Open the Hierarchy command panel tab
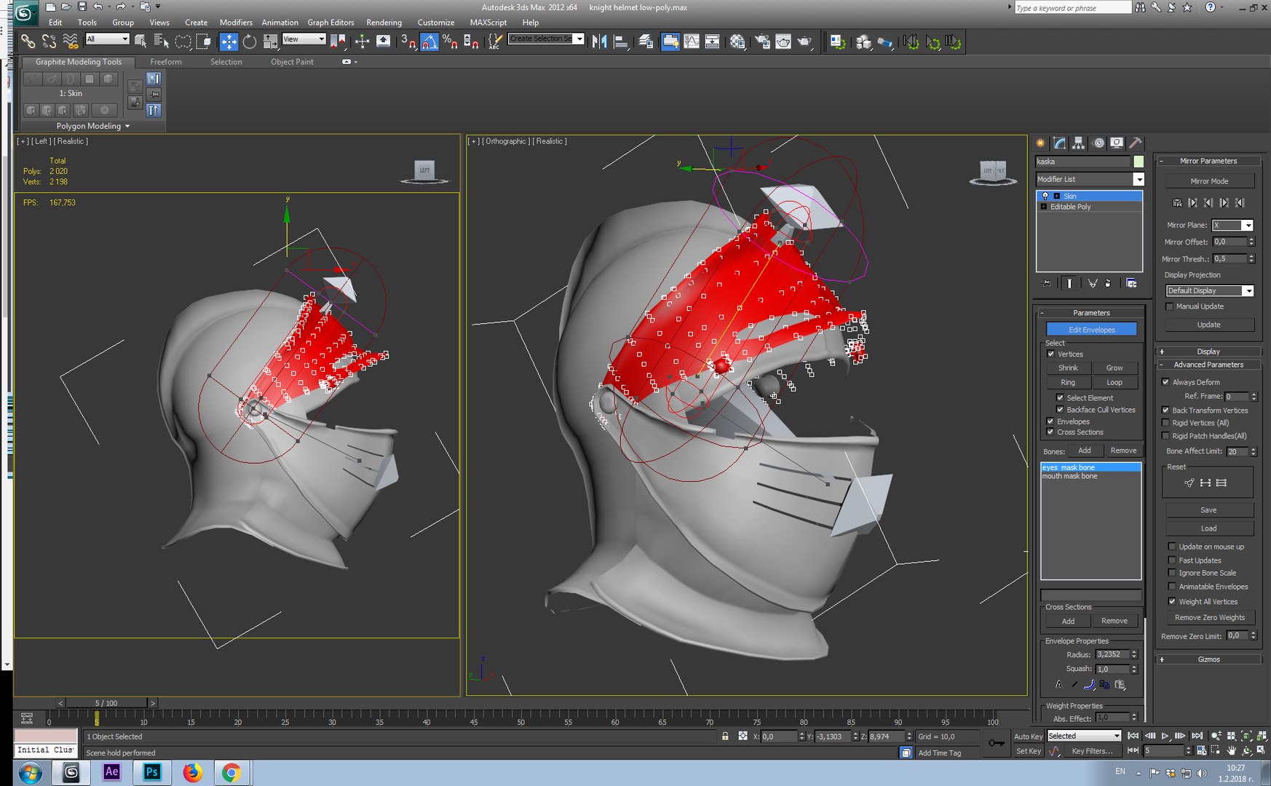This screenshot has width=1271, height=786. pos(1078,143)
